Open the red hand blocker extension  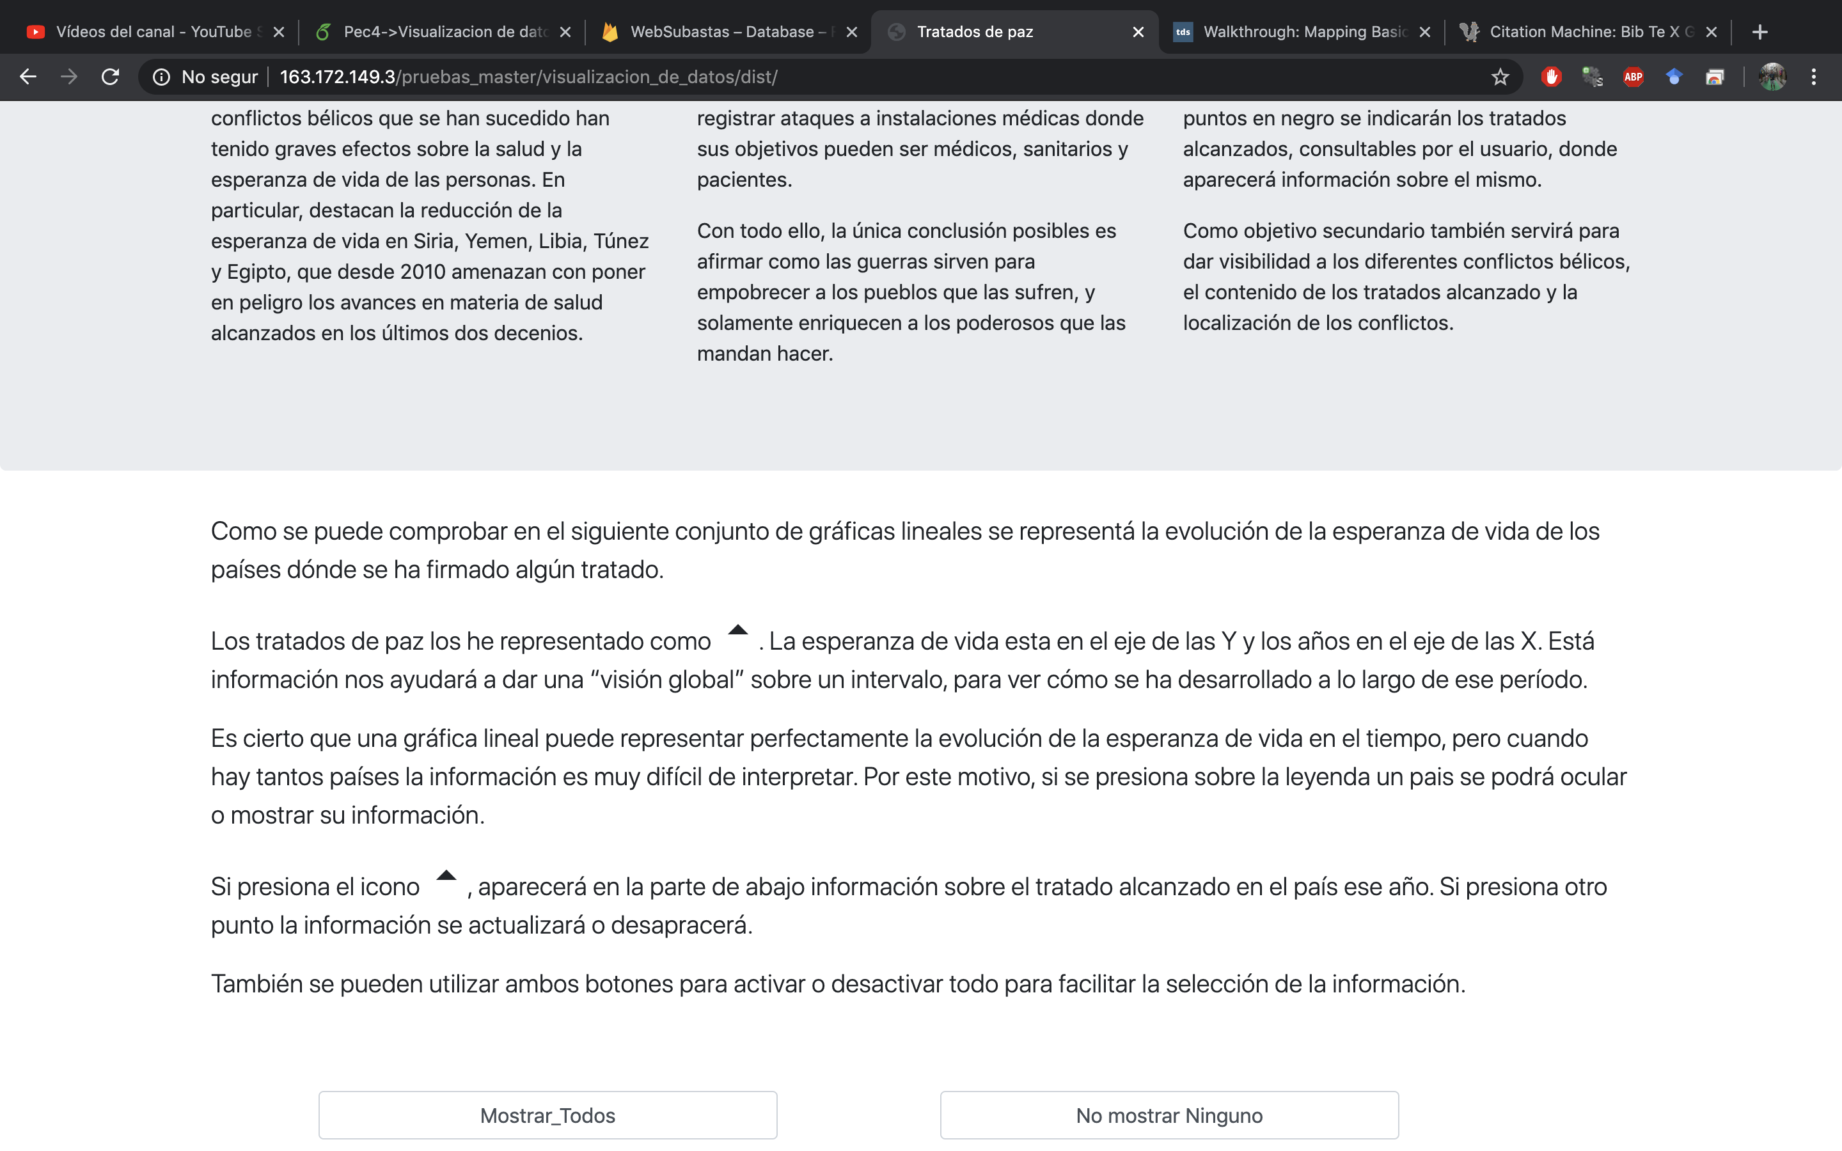point(1551,77)
